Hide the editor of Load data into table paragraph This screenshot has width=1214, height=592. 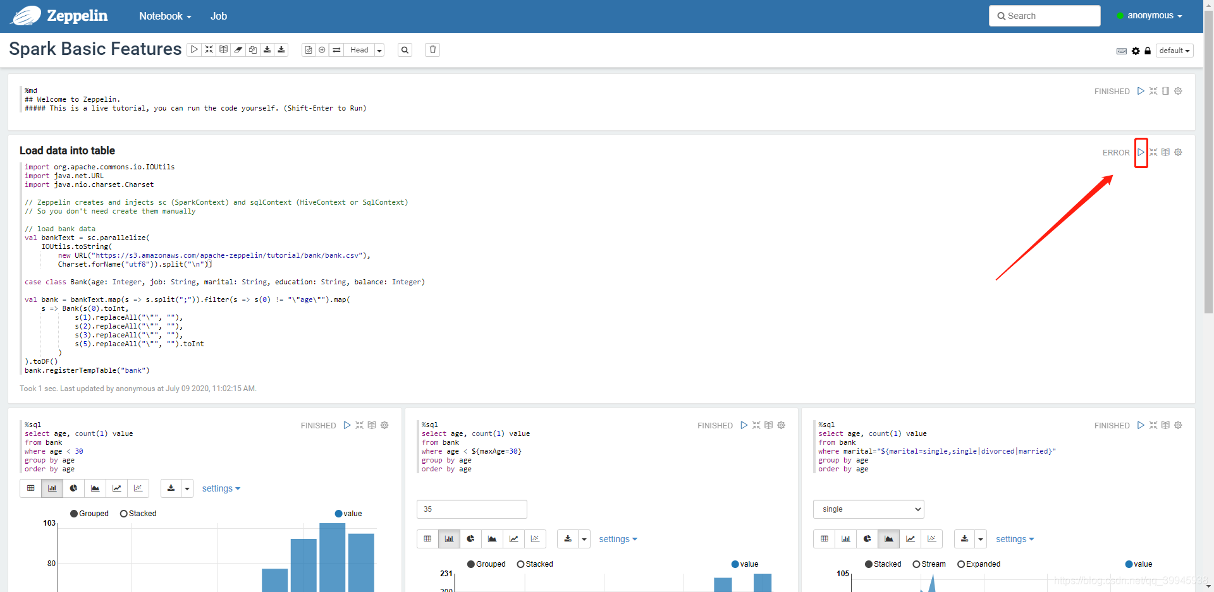[1153, 152]
